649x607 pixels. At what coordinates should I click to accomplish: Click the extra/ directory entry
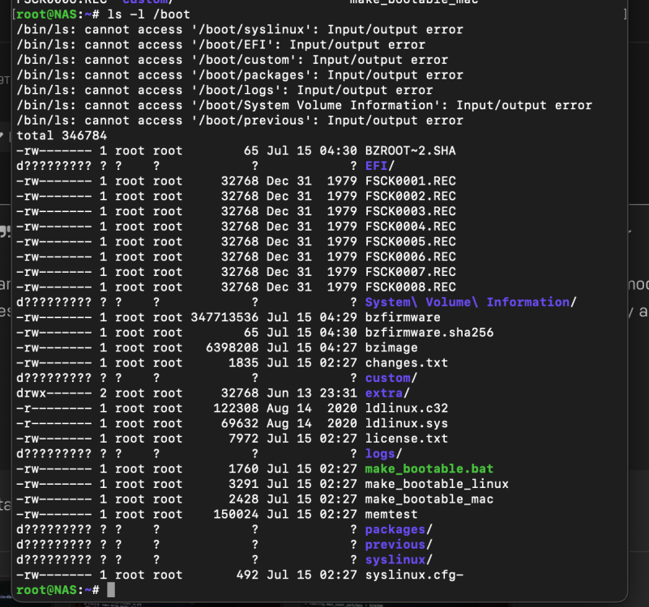[387, 393]
